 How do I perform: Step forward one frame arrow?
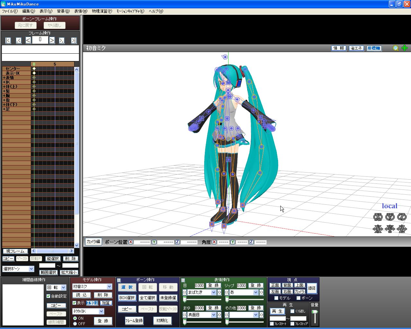click(52, 40)
